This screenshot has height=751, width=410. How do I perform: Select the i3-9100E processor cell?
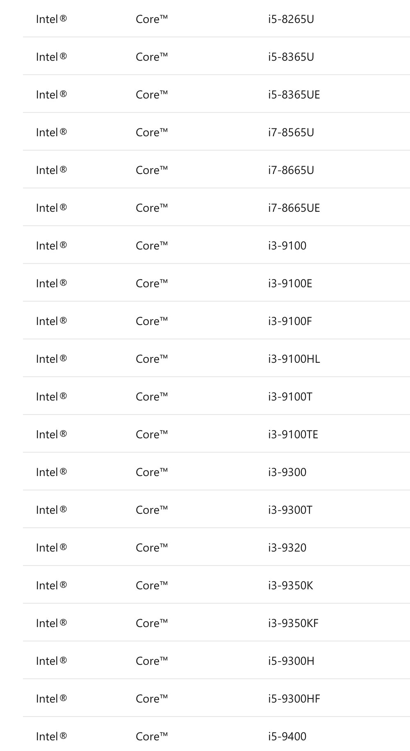(290, 284)
